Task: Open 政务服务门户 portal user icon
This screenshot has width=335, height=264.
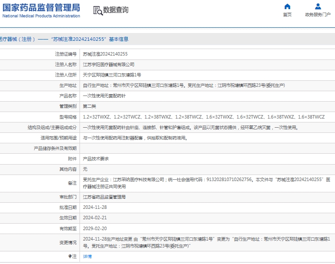Action: pos(318,7)
